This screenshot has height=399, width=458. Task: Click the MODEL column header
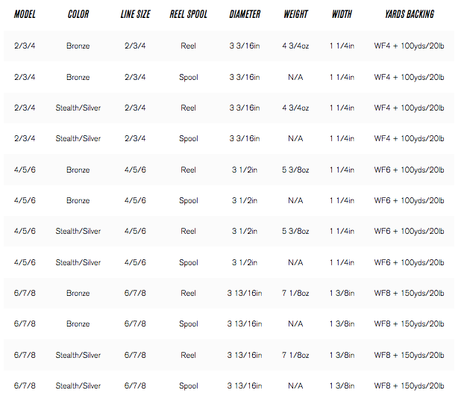tap(25, 14)
